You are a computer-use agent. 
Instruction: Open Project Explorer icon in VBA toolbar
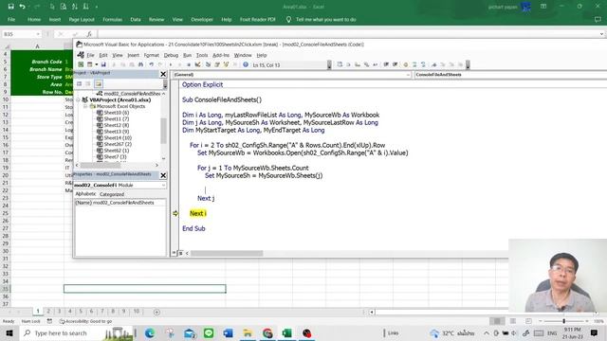(208, 64)
